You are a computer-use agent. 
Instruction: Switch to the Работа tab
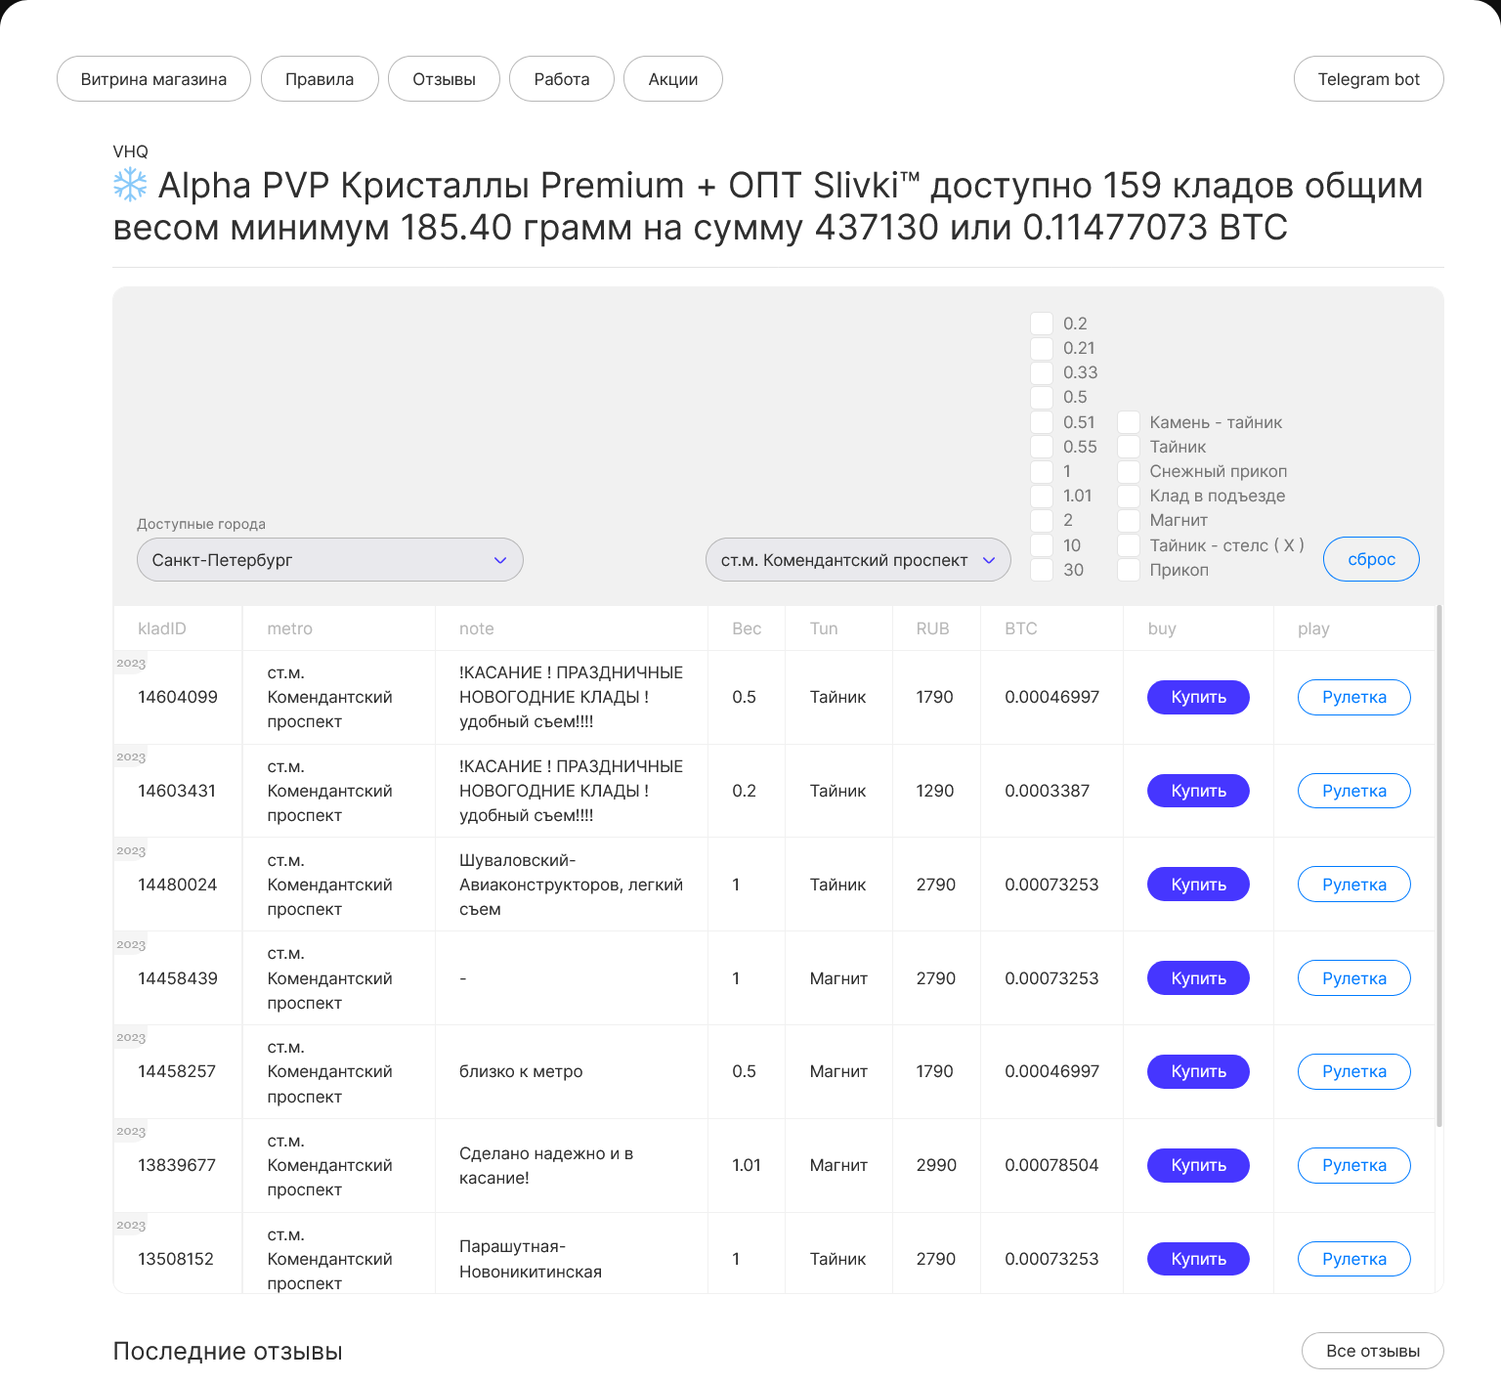pos(562,79)
